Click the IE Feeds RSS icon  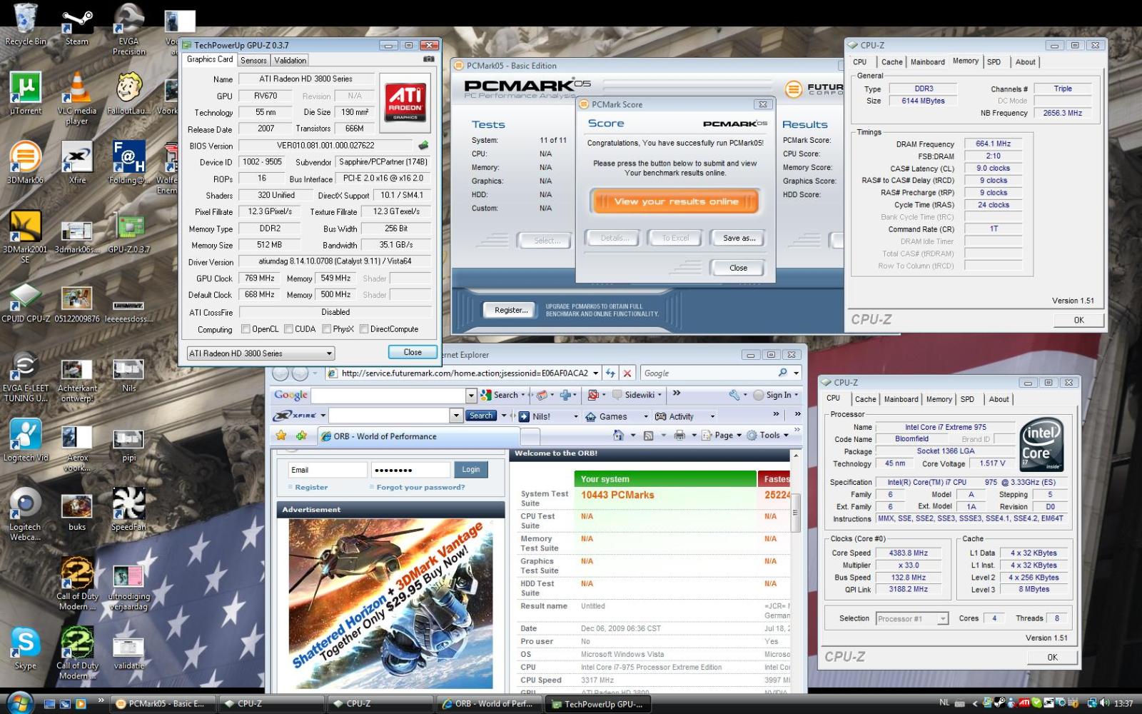[648, 436]
